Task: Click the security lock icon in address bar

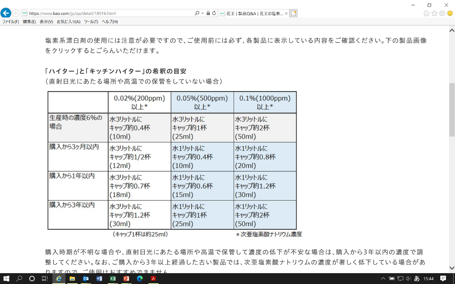Action: (x=208, y=13)
